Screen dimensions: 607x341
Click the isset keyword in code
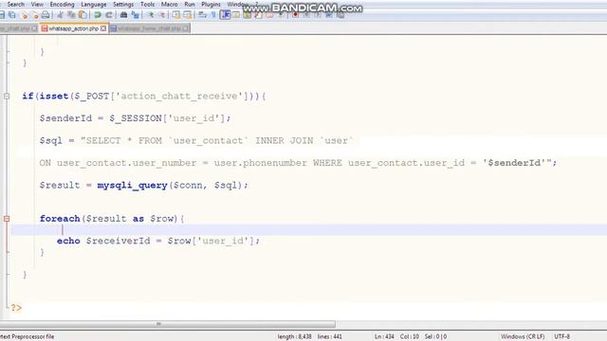point(54,96)
